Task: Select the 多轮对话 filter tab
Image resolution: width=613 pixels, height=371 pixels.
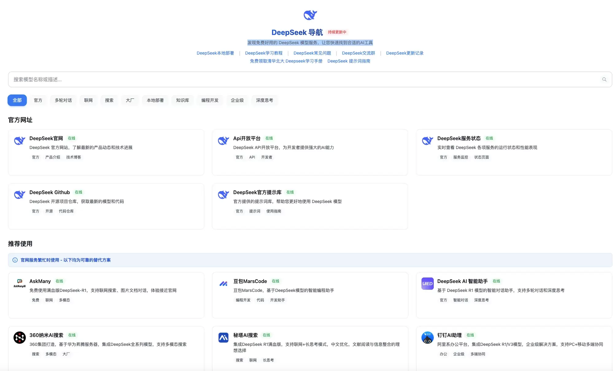Action: pyautogui.click(x=63, y=100)
